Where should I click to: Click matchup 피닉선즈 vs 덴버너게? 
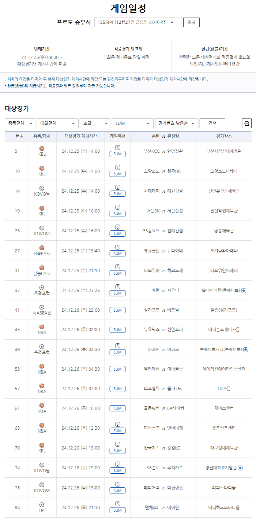tap(163, 428)
